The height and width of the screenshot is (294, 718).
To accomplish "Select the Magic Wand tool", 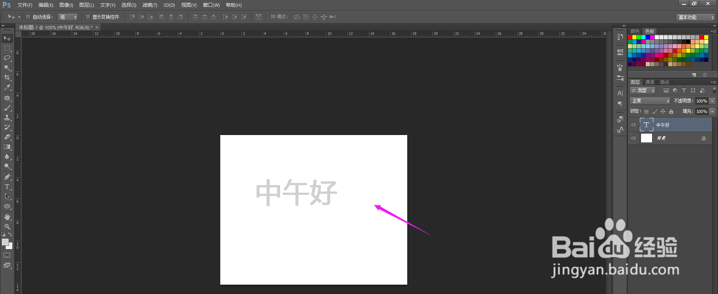I will [x=7, y=68].
